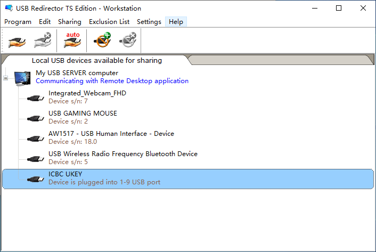
Task: Click the USB plug icon for Integrated_Webcam_FHD
Action: coord(36,98)
